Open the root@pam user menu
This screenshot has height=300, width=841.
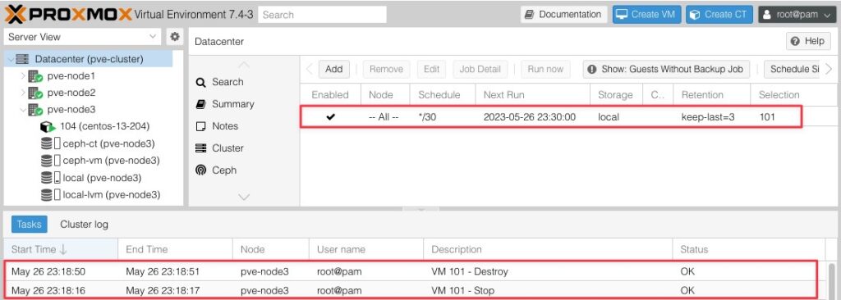coord(797,15)
